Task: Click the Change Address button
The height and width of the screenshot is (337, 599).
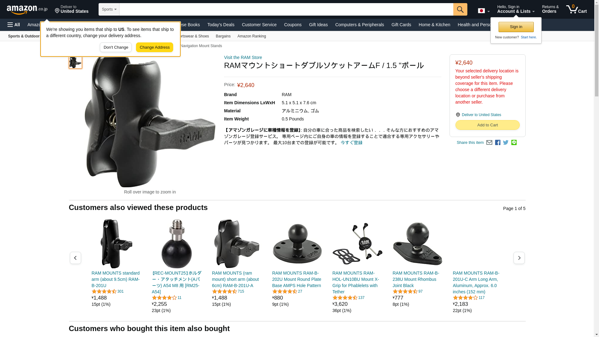Action: [154, 47]
